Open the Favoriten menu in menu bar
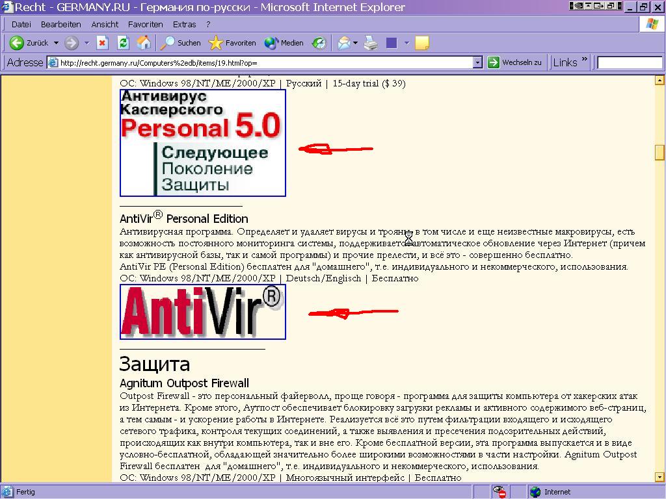This screenshot has width=666, height=499. tap(145, 24)
